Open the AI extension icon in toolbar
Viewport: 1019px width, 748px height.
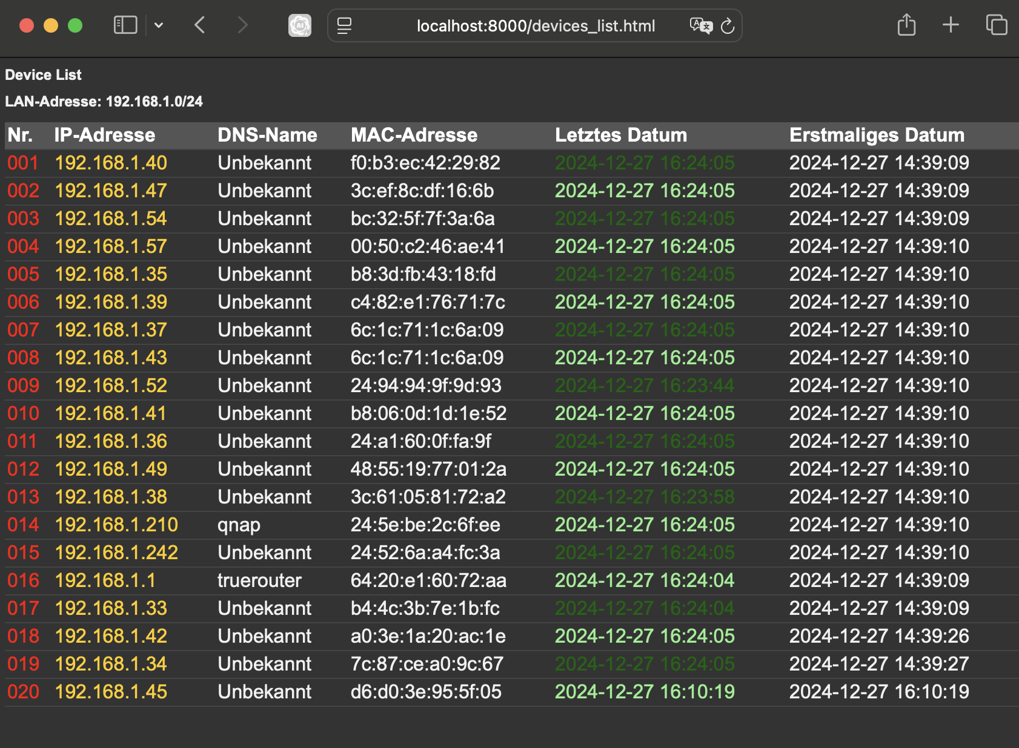pos(300,25)
